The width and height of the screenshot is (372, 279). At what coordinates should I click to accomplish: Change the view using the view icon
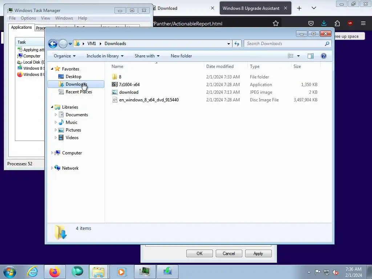tap(291, 56)
